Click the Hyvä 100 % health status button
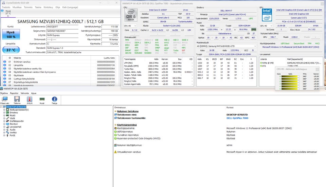Viewport: 326px width, 187px height. 11,34
